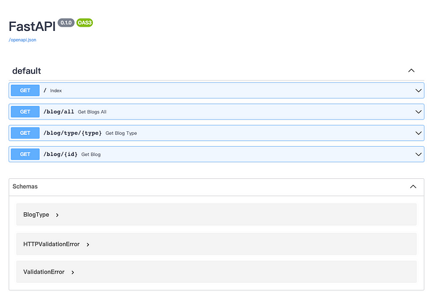Click GET badge for /blog/type/{type} endpoint
This screenshot has height=307, width=433.
point(25,133)
